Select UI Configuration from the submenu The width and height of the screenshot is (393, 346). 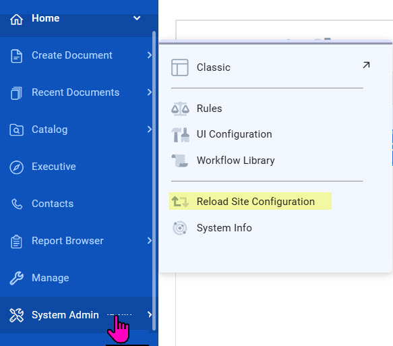coord(234,134)
